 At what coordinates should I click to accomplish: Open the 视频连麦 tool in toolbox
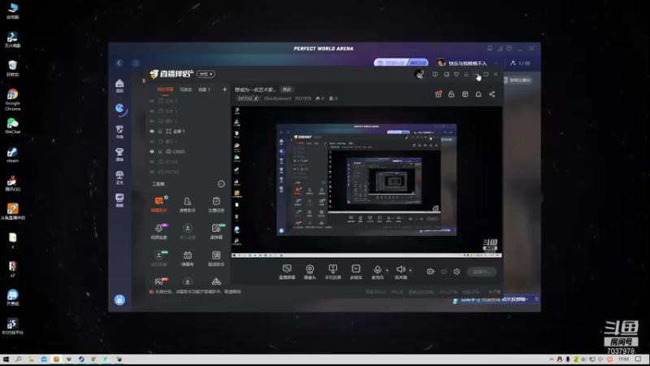click(x=158, y=231)
